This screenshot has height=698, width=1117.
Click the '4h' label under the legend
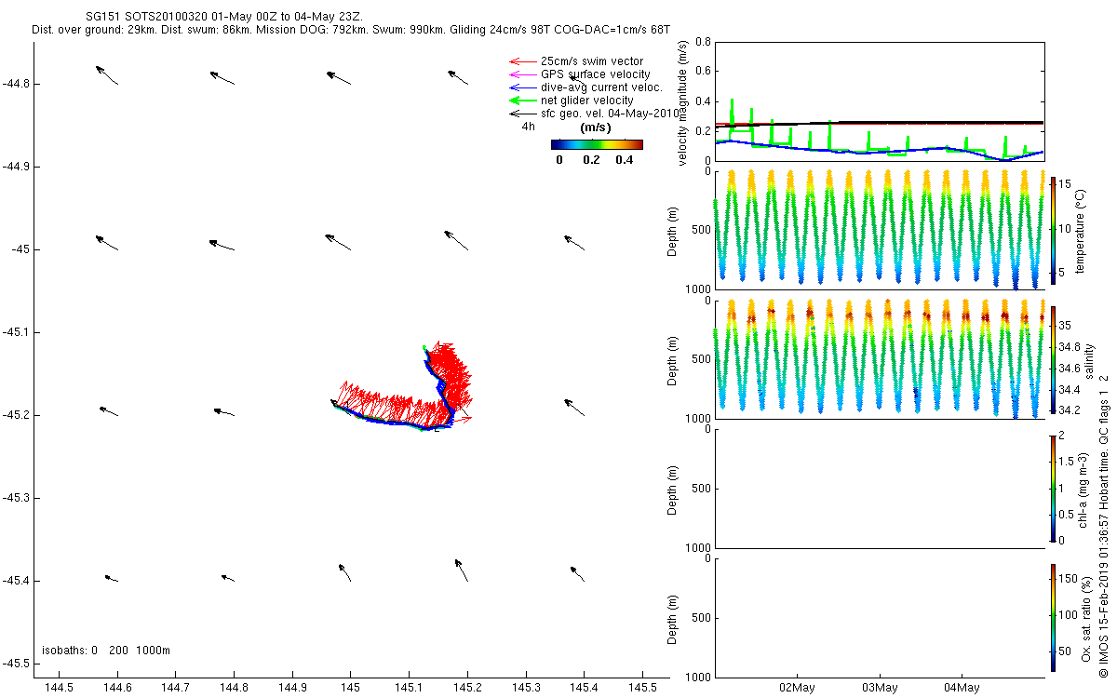(x=528, y=126)
